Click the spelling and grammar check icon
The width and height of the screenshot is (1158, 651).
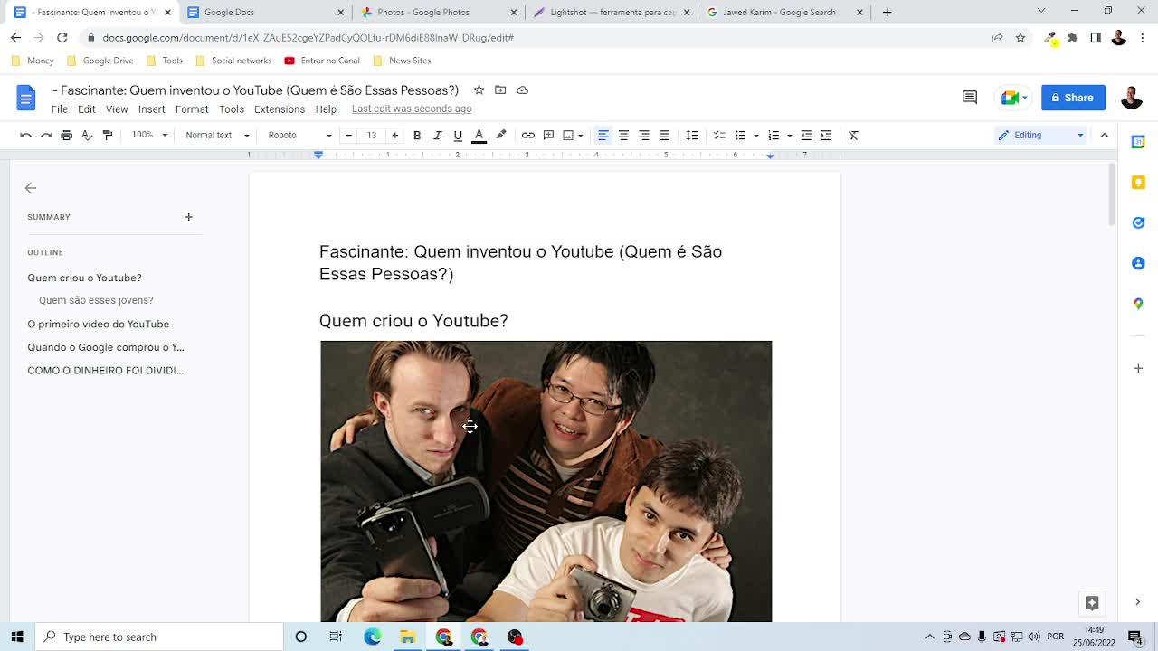pos(87,135)
